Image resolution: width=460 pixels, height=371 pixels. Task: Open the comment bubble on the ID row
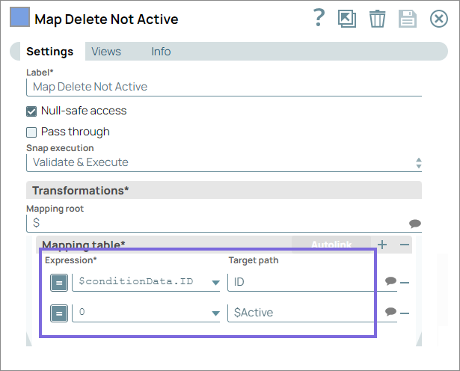coord(390,282)
